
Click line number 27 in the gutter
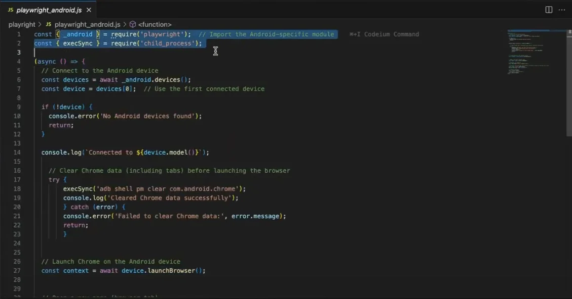click(x=17, y=271)
